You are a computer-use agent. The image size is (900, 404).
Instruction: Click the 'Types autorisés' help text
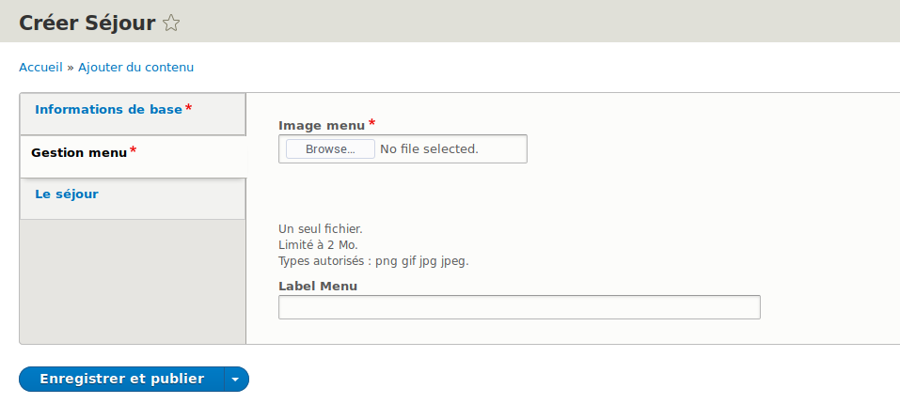coord(373,261)
